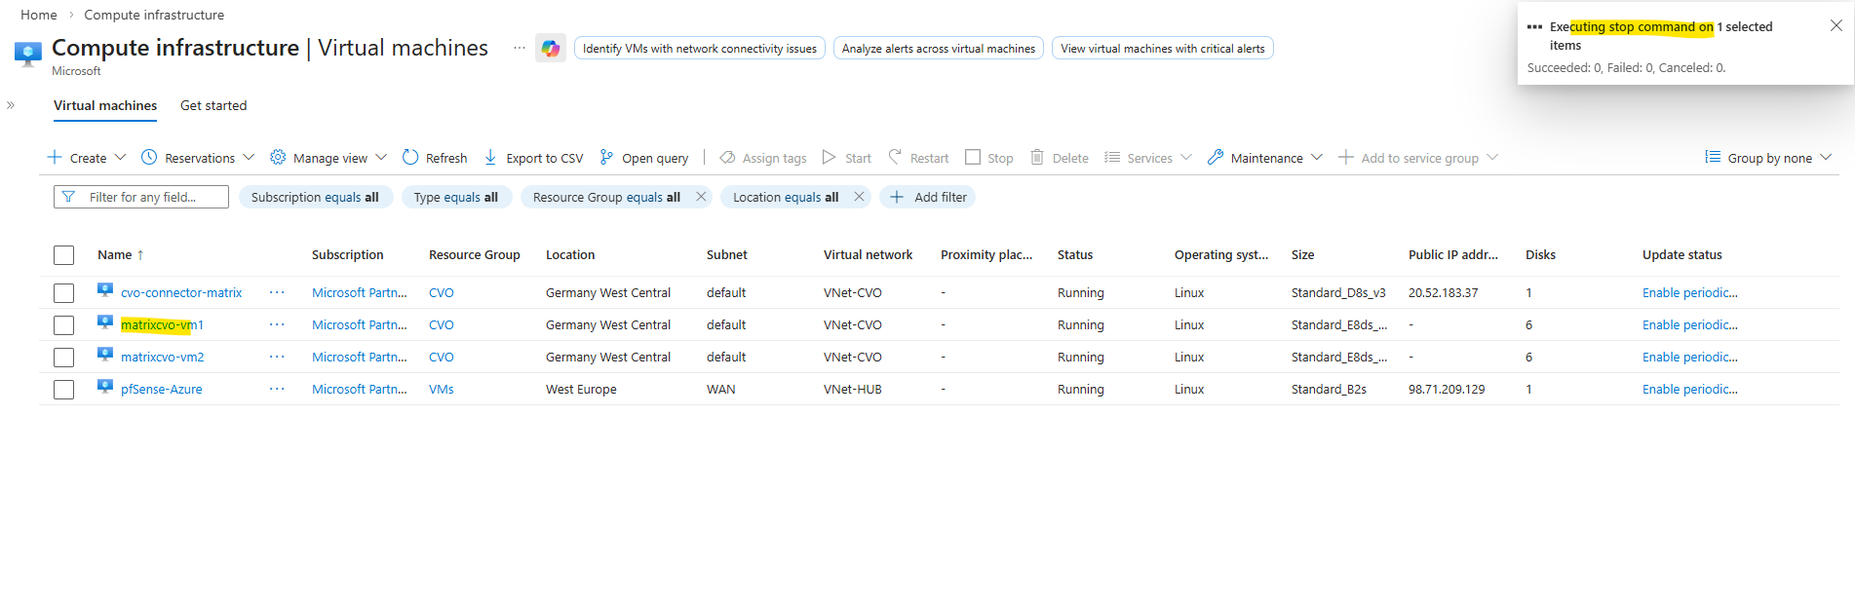1855x605 pixels.
Task: Open the query editor via Open query
Action: tap(644, 158)
